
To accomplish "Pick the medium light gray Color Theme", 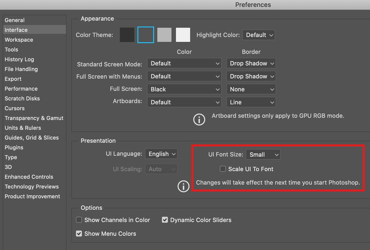I will (164, 35).
